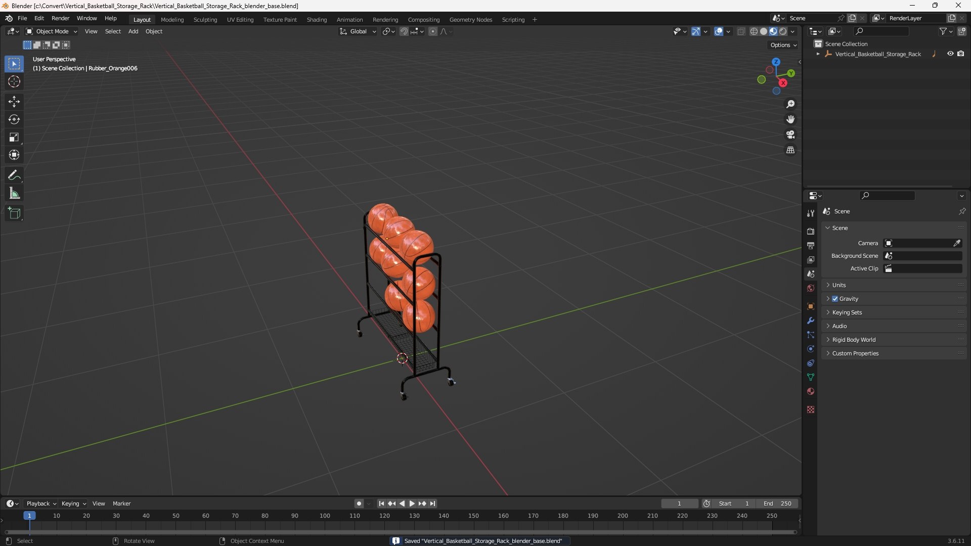Select the Scale tool
This screenshot has width=971, height=546.
click(14, 137)
